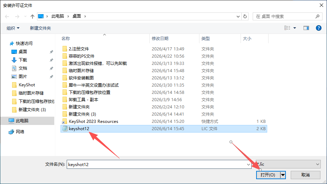
Task: Expand chevron after 桌面 in path
Action: [x=85, y=16]
